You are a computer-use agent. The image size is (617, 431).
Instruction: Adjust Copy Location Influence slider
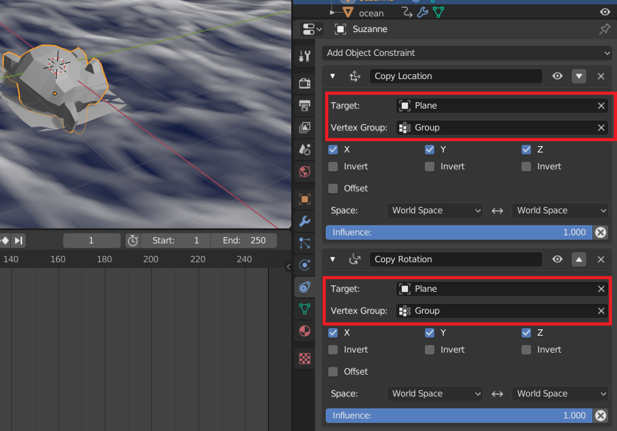point(459,232)
